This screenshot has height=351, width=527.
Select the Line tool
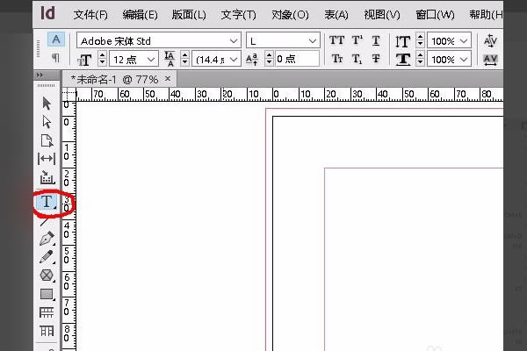(45, 222)
